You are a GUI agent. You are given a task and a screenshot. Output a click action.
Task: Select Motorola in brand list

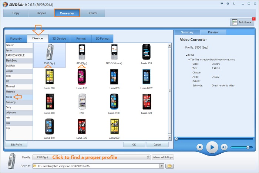19,92
